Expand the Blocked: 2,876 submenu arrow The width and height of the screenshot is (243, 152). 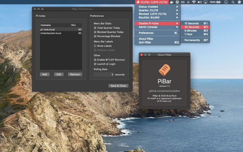[x=177, y=14]
